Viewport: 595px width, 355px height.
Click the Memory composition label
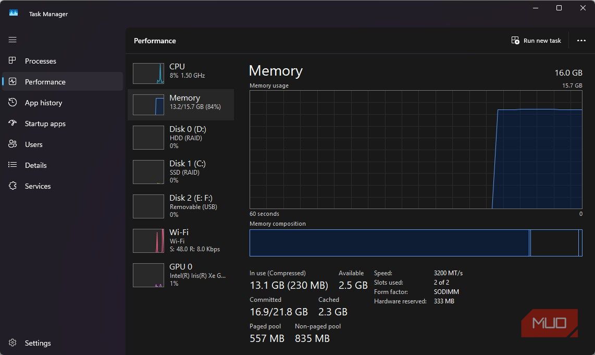click(277, 224)
